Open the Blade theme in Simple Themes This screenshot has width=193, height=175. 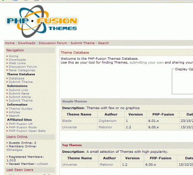tap(67, 121)
